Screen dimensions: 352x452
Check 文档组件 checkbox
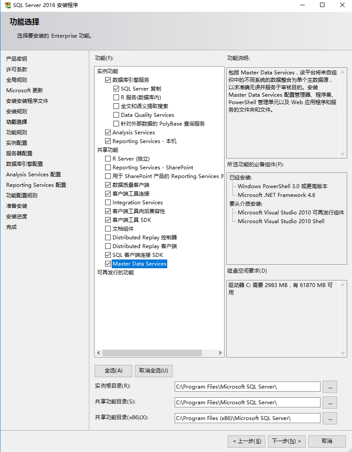pos(108,228)
